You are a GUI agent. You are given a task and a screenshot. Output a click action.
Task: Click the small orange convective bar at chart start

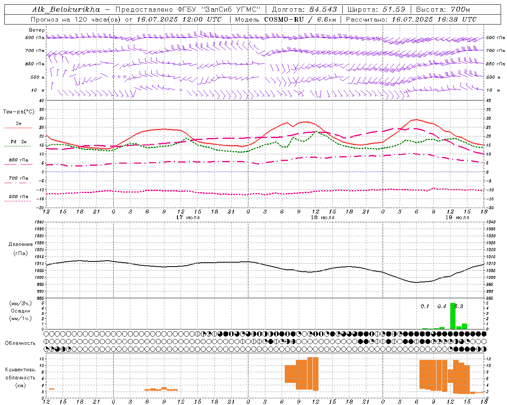point(51,389)
